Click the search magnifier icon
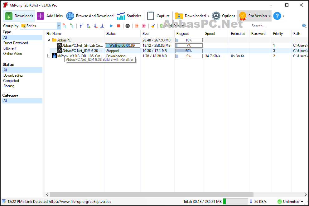This screenshot has height=206, width=309. tap(304, 26)
